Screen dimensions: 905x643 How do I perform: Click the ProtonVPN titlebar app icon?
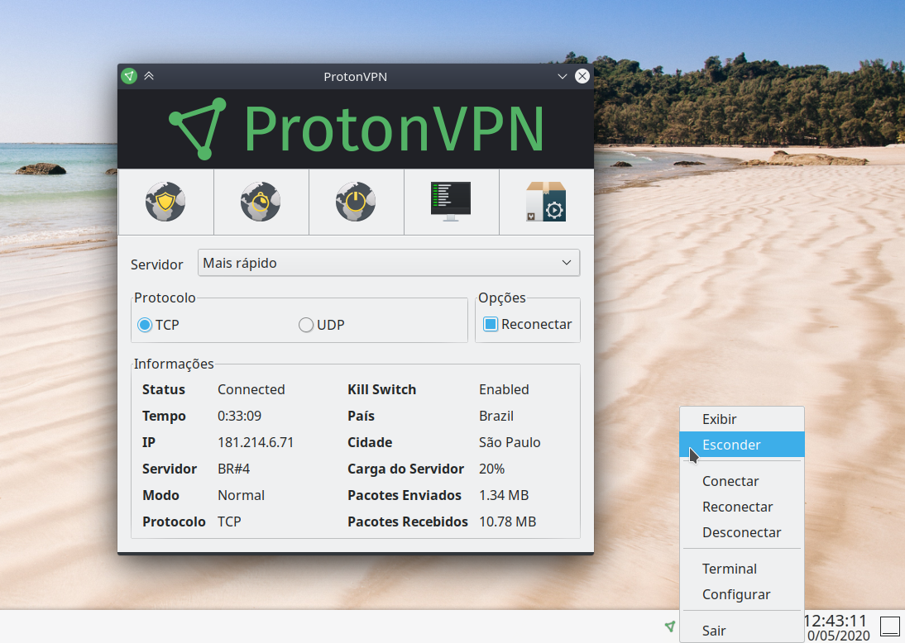pos(129,76)
